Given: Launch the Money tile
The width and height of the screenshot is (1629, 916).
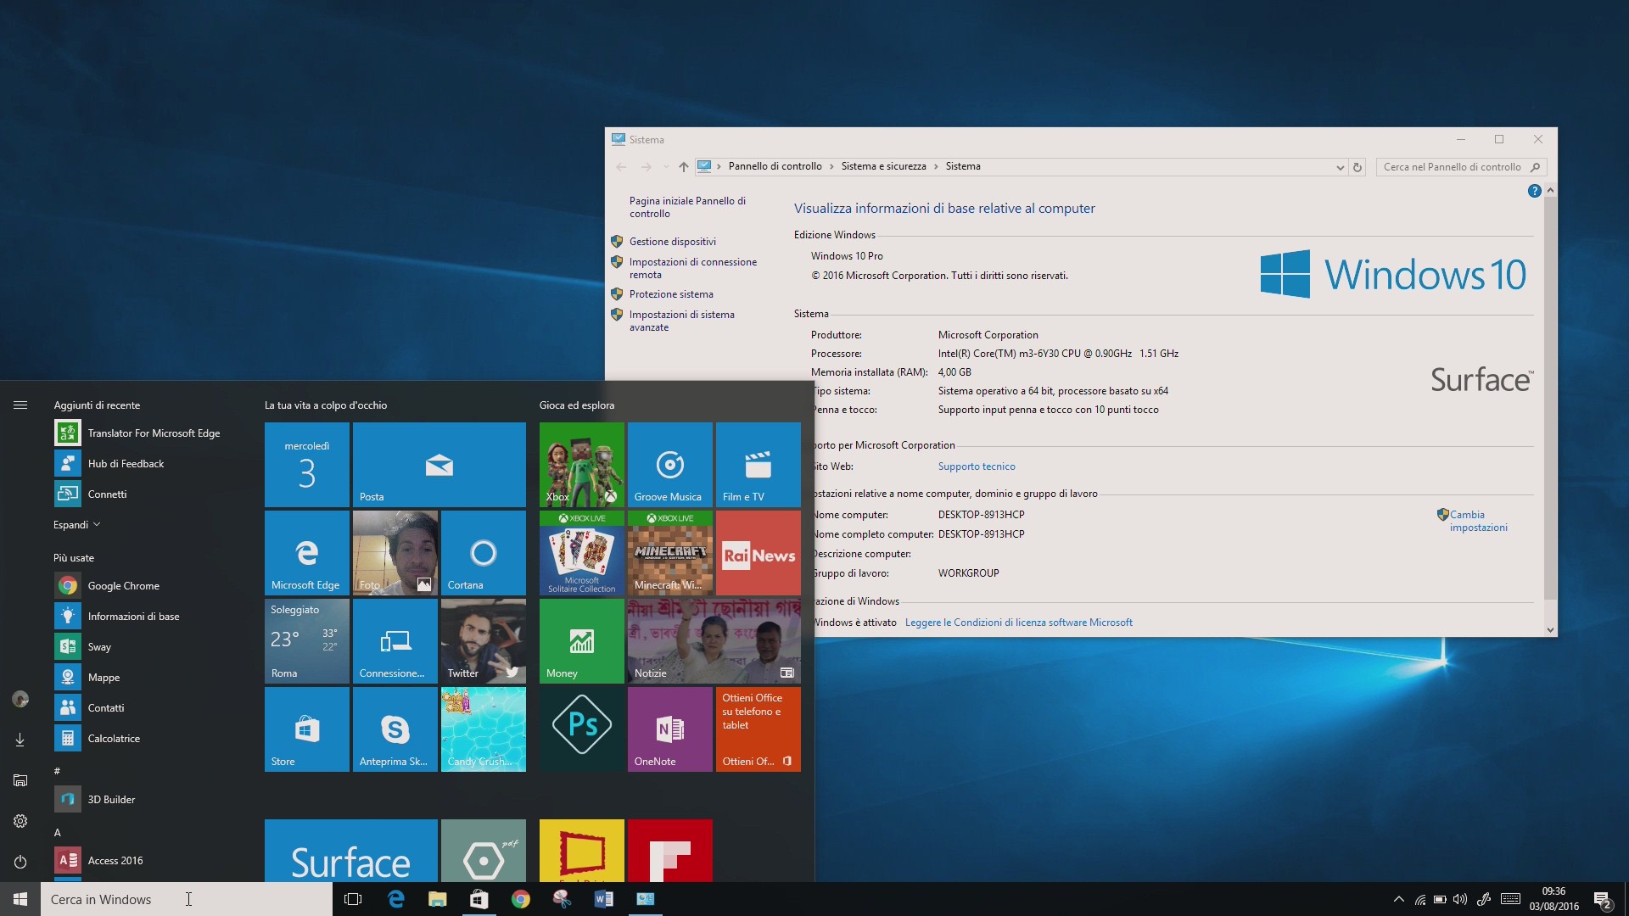Looking at the screenshot, I should tap(581, 640).
